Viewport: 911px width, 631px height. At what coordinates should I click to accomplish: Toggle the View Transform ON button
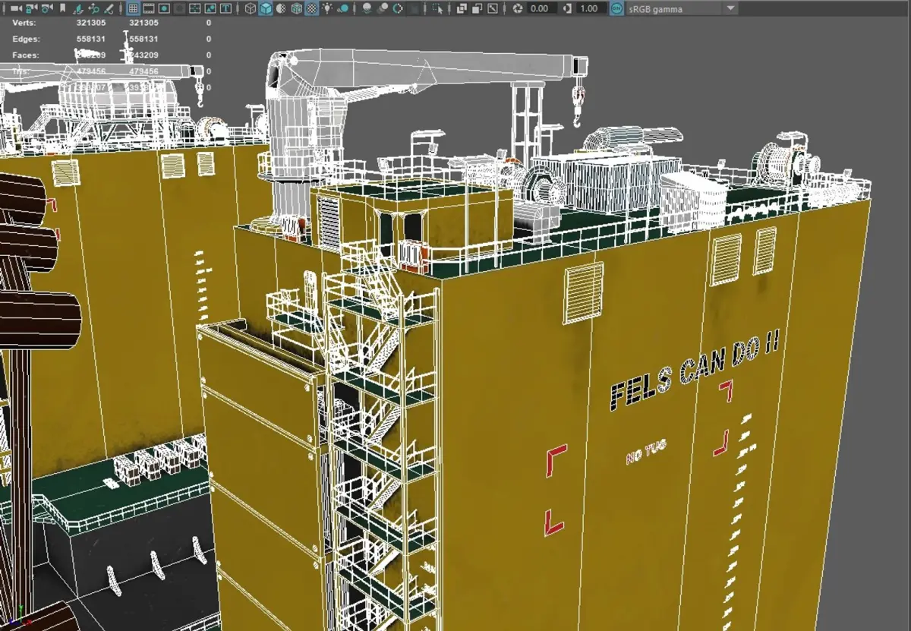(x=616, y=8)
